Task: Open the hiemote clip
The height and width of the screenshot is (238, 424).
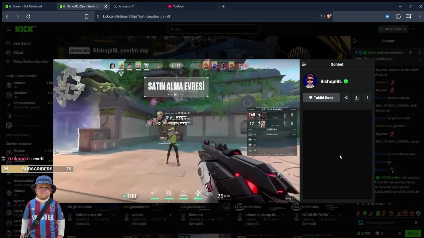Action: click(x=196, y=215)
